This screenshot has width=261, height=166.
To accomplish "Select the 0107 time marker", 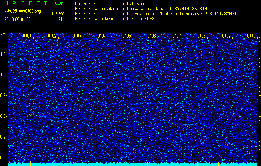I will [176, 36].
